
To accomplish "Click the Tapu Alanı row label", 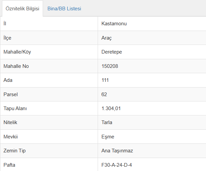I will click(x=15, y=108).
